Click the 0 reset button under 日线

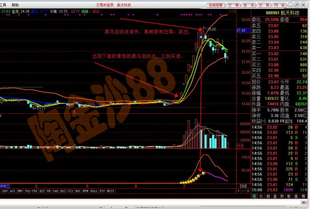(248, 191)
